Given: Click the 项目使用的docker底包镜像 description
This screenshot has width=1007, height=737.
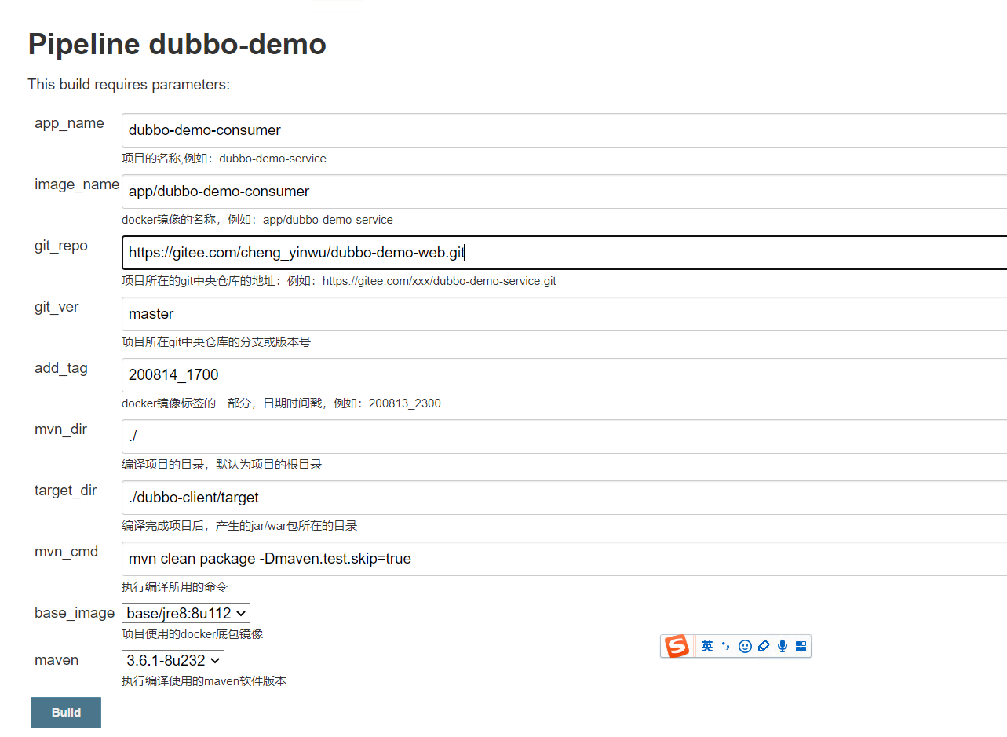Looking at the screenshot, I should (x=192, y=634).
